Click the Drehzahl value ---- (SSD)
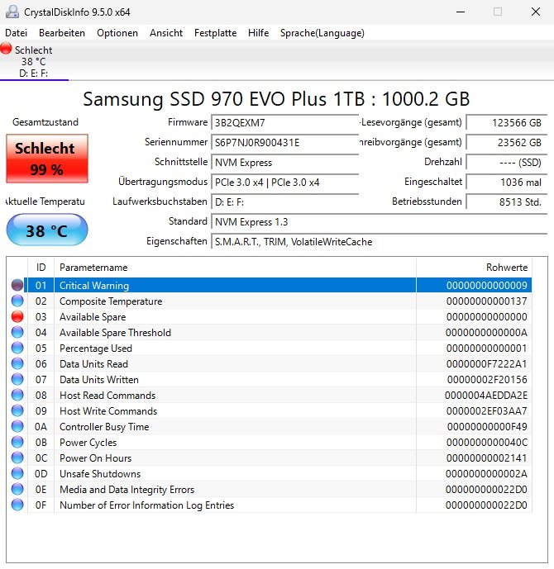Image resolution: width=554 pixels, height=569 pixels. (507, 162)
